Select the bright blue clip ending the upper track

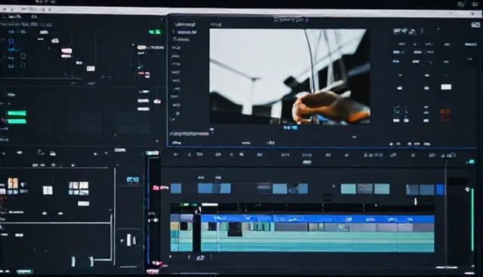[440, 190]
